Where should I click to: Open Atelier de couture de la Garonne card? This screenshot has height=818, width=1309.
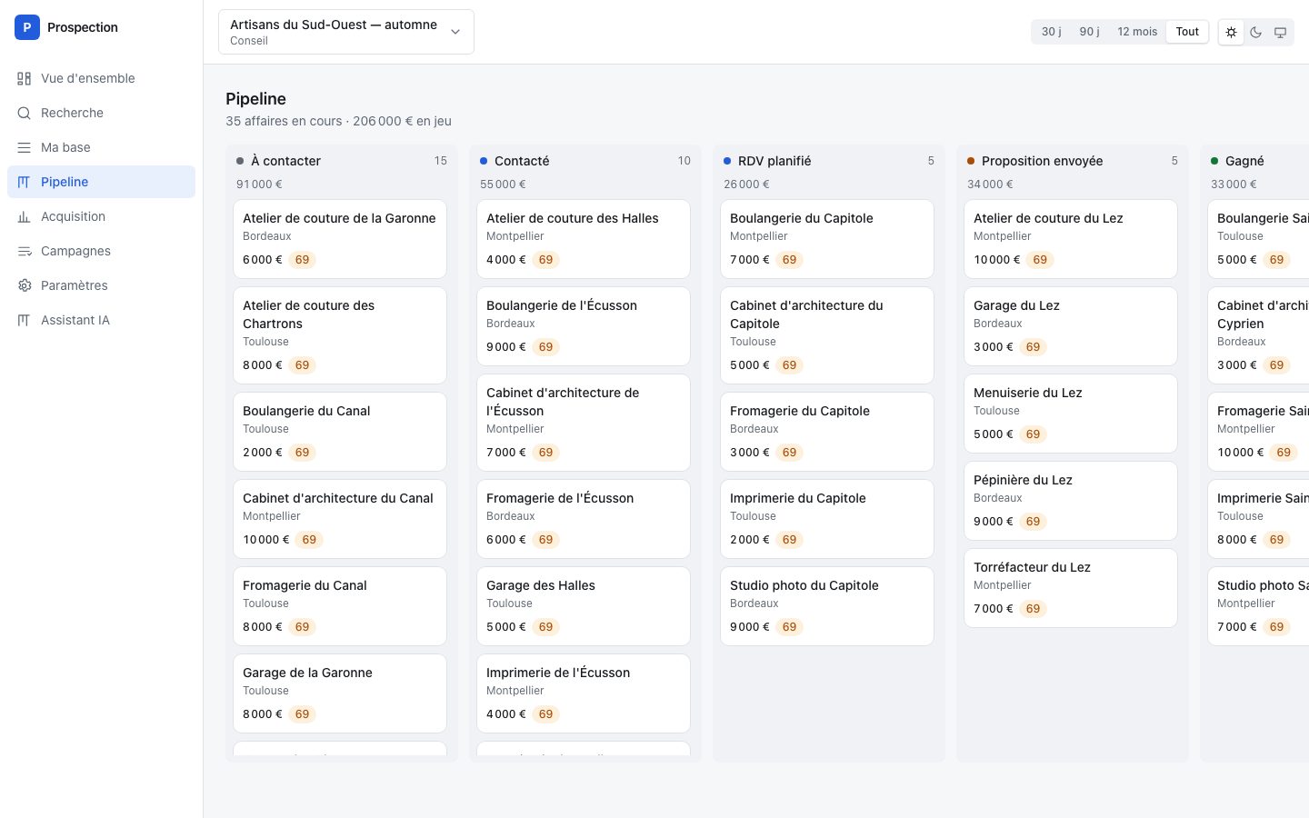(340, 239)
